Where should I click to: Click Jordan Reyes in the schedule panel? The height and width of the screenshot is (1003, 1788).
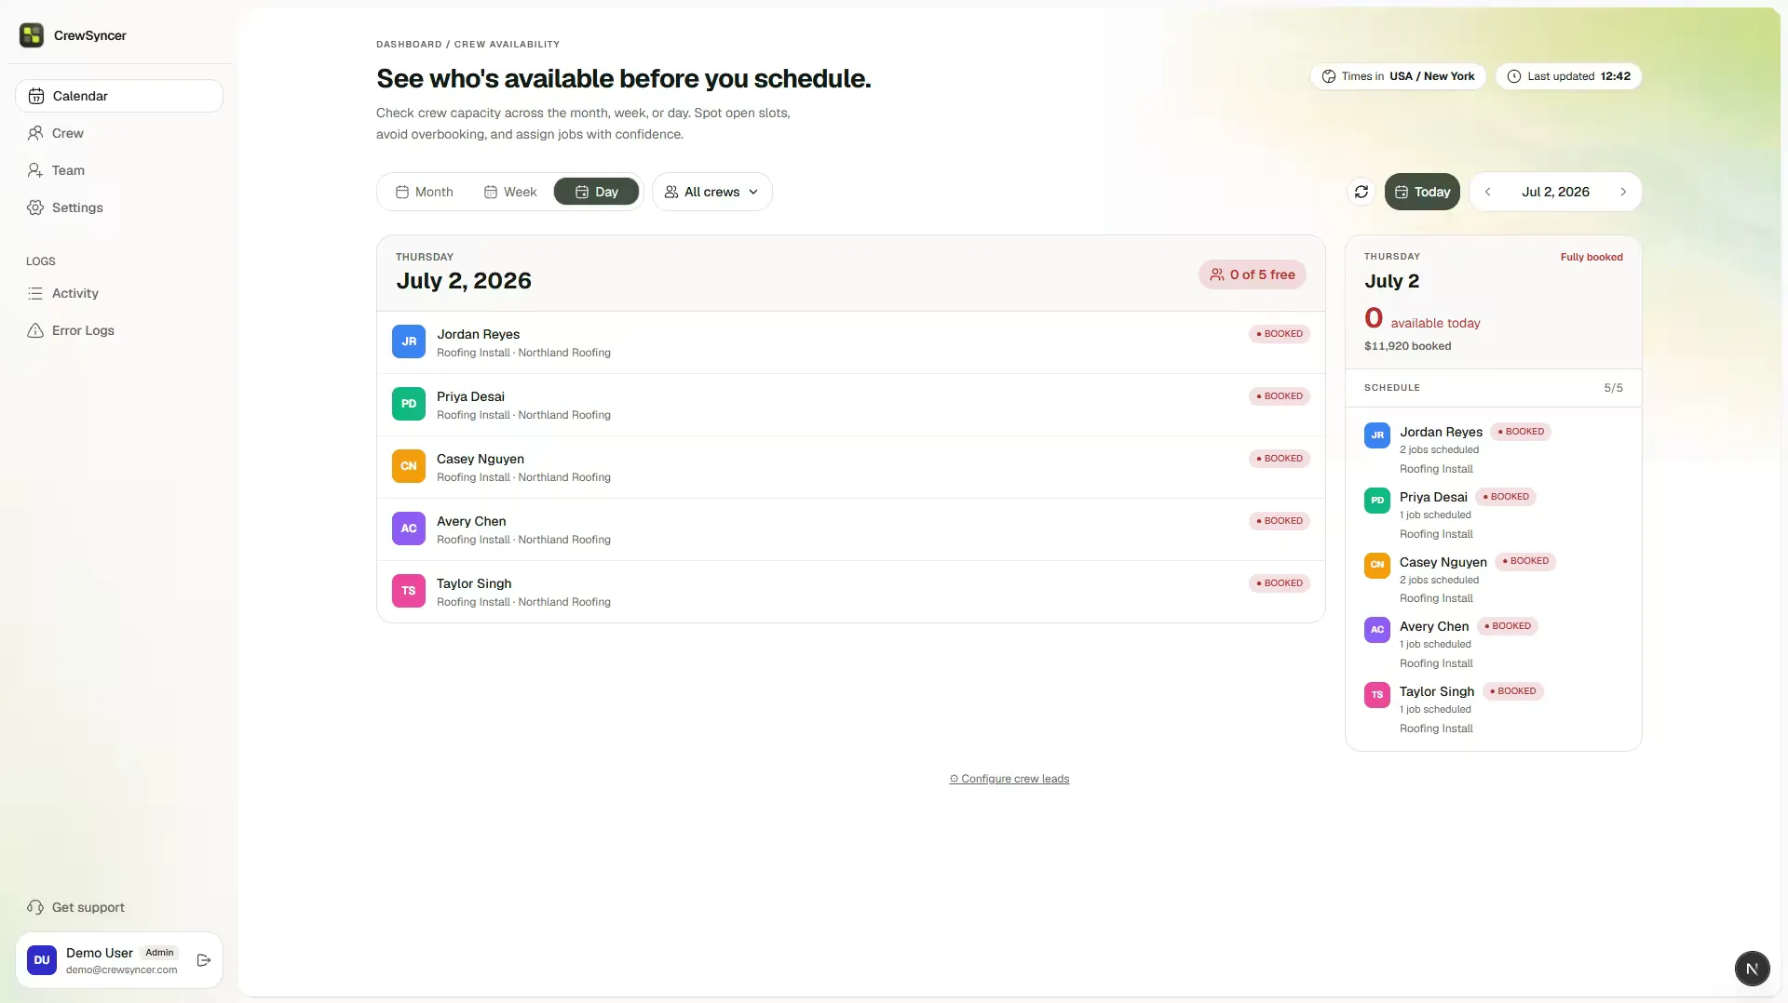click(1441, 432)
